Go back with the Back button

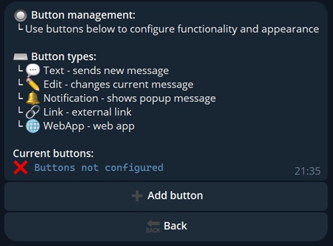(x=166, y=227)
